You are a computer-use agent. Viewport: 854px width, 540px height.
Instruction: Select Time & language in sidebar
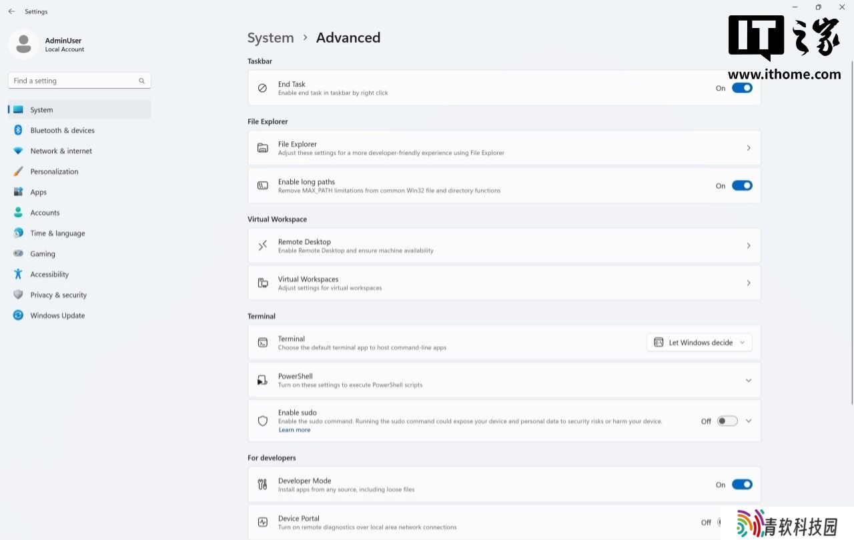(x=57, y=233)
